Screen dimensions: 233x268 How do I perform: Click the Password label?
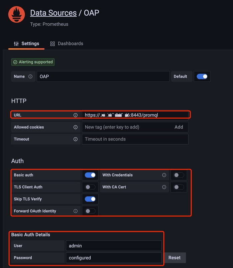coord(23,258)
